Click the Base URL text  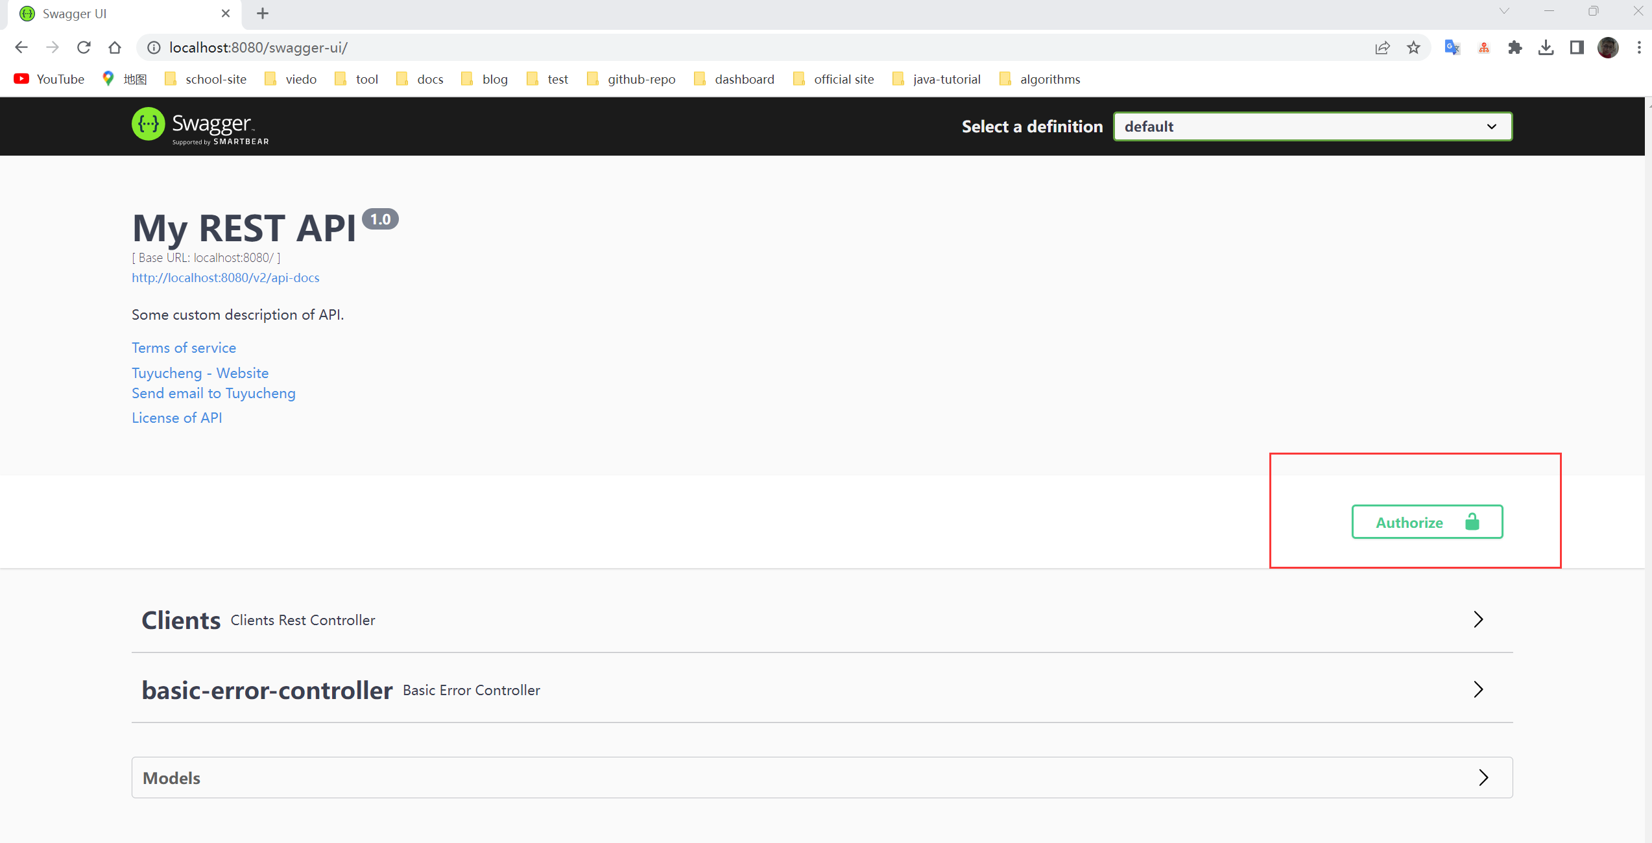(x=206, y=257)
